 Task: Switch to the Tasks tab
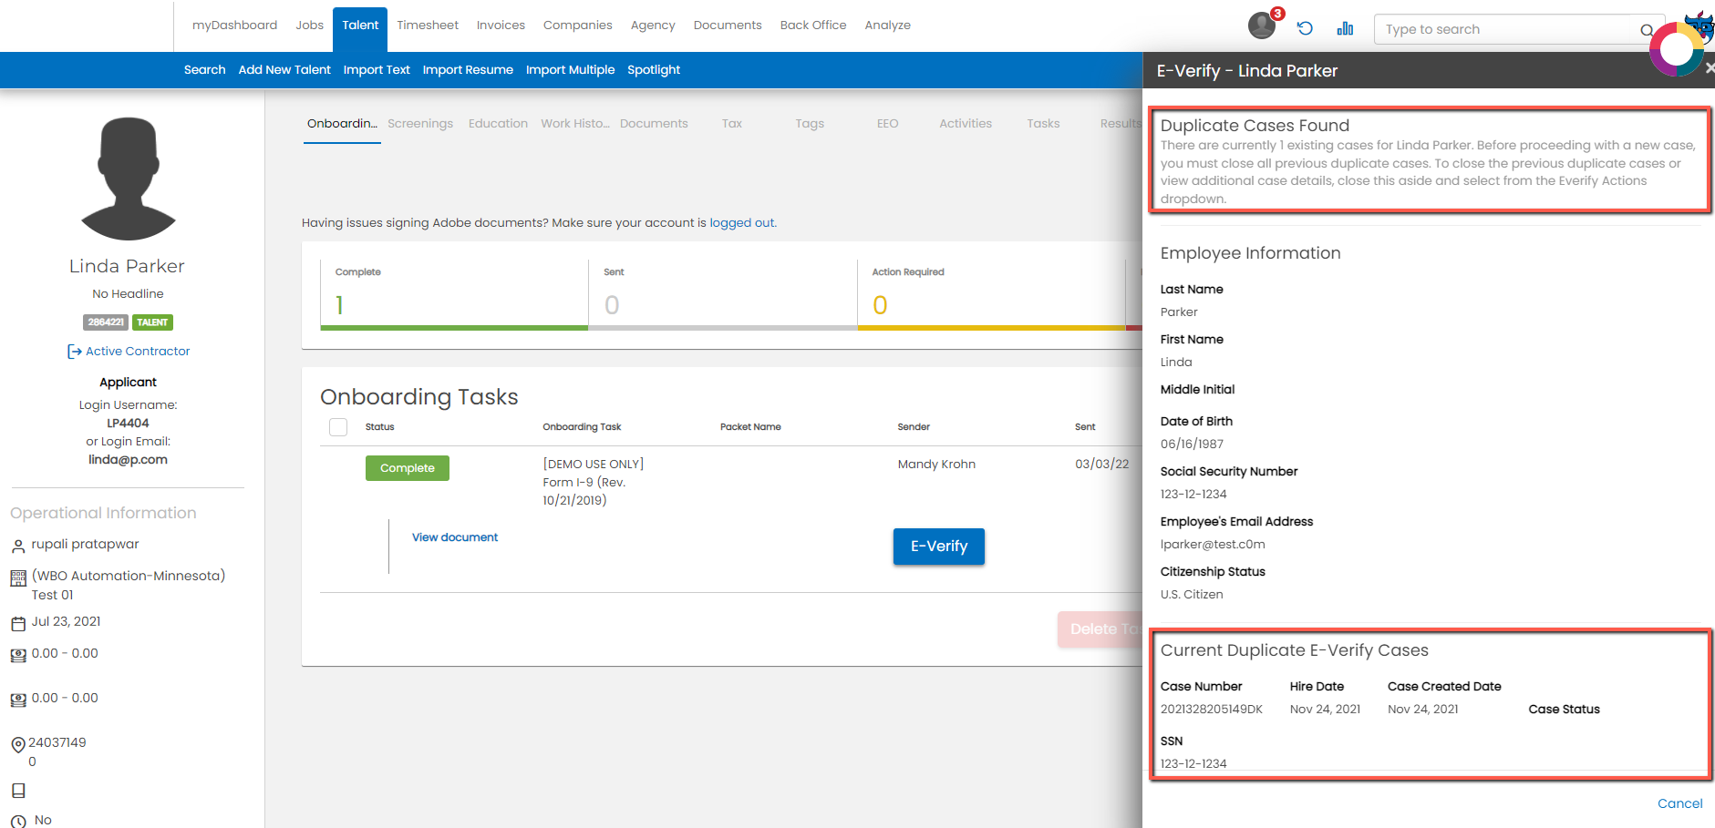1043,124
